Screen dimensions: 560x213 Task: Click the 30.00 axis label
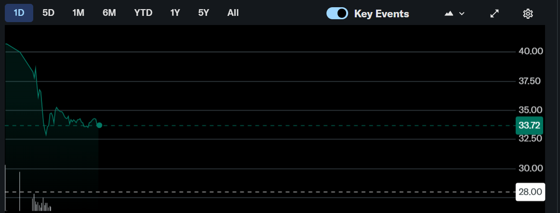coord(531,168)
